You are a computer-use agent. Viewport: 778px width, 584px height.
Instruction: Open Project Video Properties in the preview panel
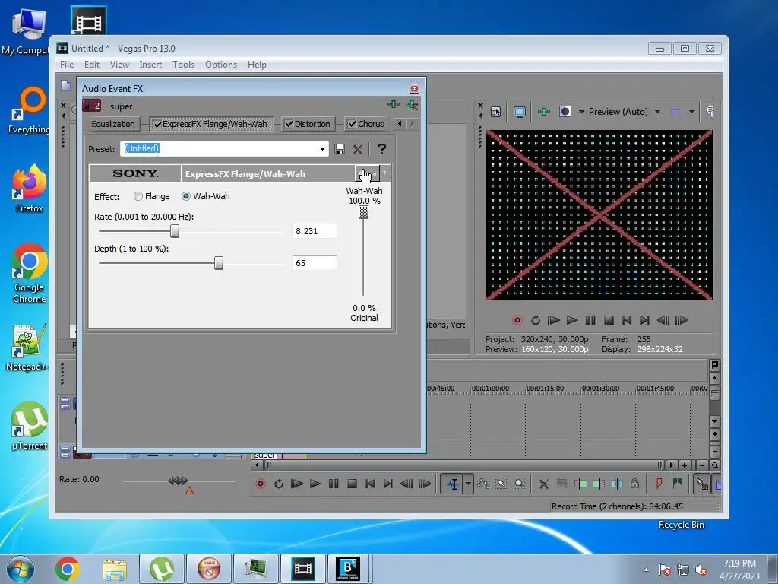495,112
